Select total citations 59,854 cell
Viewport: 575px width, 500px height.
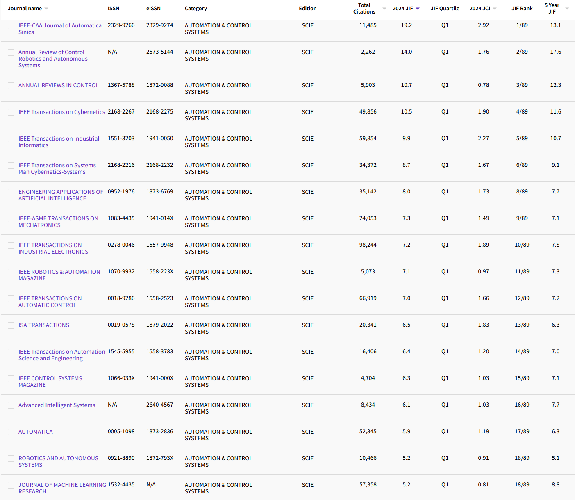368,138
